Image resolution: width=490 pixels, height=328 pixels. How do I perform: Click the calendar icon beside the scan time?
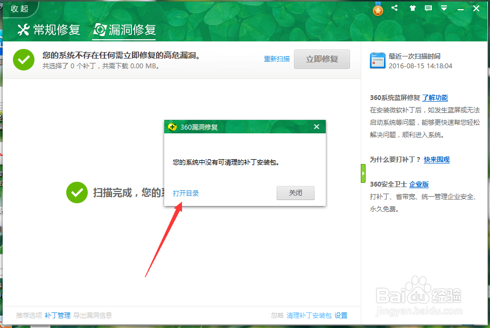tap(377, 61)
